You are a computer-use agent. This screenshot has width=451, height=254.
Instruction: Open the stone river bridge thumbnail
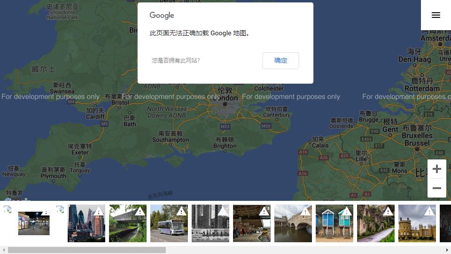pyautogui.click(x=293, y=223)
